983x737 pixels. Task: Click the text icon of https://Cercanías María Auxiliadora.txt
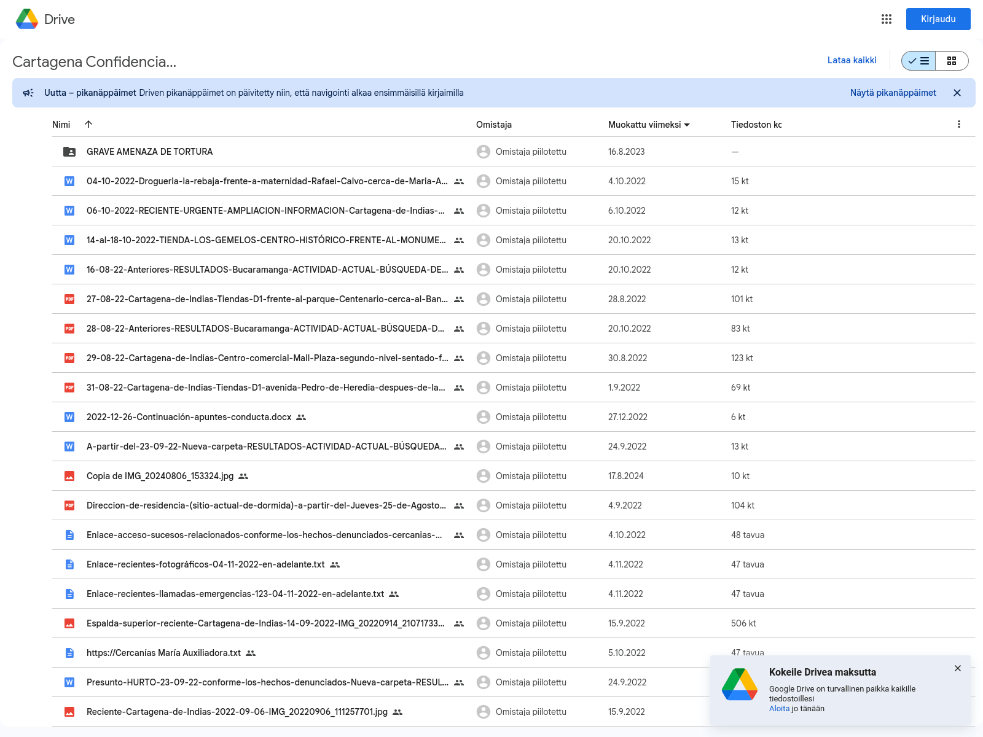tap(69, 653)
